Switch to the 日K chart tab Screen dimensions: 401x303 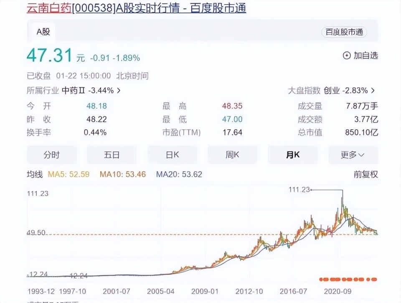[x=172, y=155]
